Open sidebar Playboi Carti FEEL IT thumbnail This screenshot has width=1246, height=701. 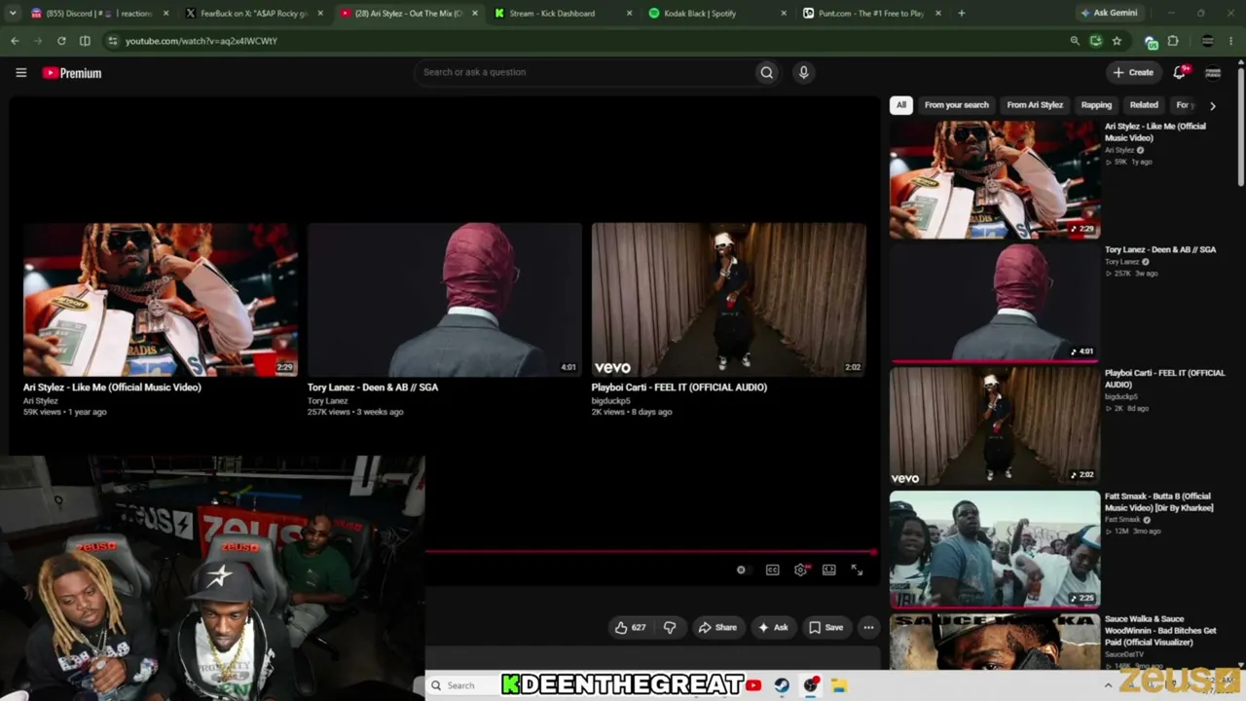coord(995,425)
